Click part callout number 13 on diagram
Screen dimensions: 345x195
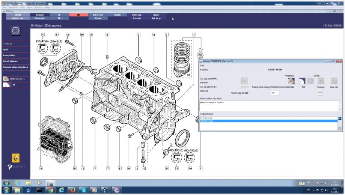click(143, 168)
